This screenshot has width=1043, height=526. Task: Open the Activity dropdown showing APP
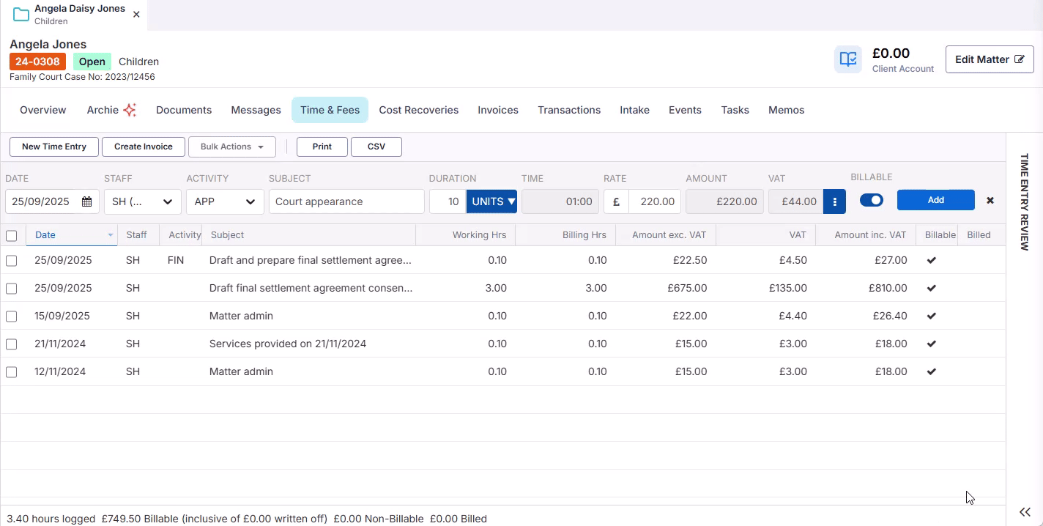[225, 201]
